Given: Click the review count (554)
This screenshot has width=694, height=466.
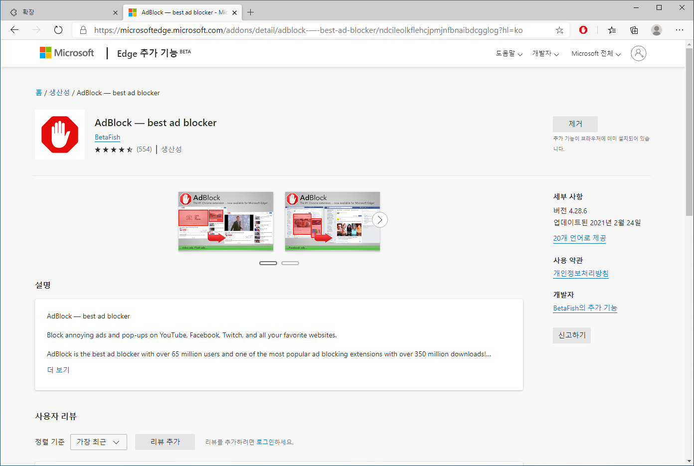Looking at the screenshot, I should (x=144, y=149).
